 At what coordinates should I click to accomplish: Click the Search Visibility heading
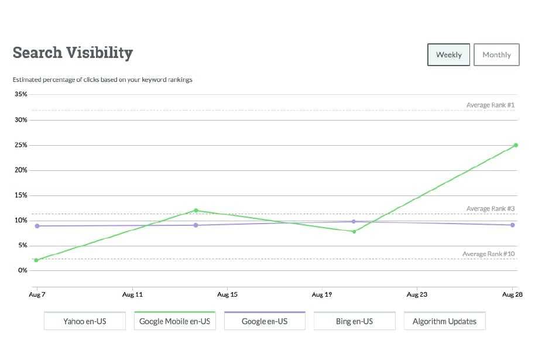click(x=73, y=53)
